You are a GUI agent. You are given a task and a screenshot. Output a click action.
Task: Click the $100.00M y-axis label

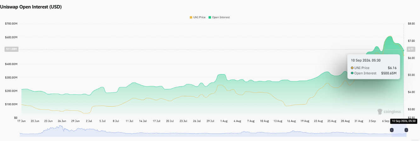(x=11, y=104)
